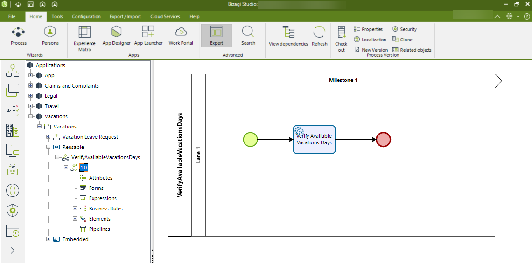Screen dimensions: 532x263
Task: Expand the Embedded node
Action: click(x=48, y=239)
